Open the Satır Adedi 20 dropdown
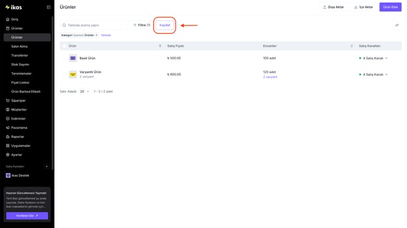This screenshot has height=228, width=407. tap(84, 92)
